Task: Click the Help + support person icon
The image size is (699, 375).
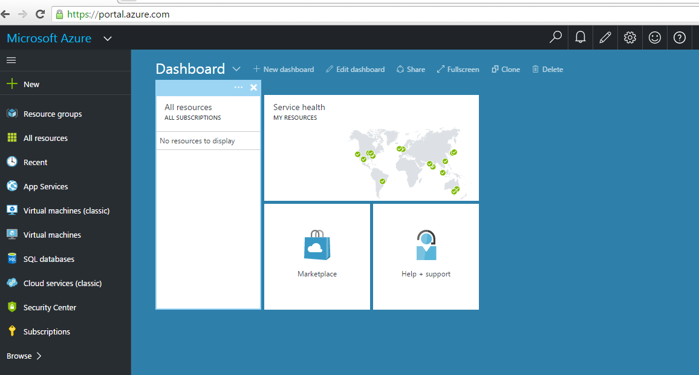Action: pyautogui.click(x=426, y=245)
